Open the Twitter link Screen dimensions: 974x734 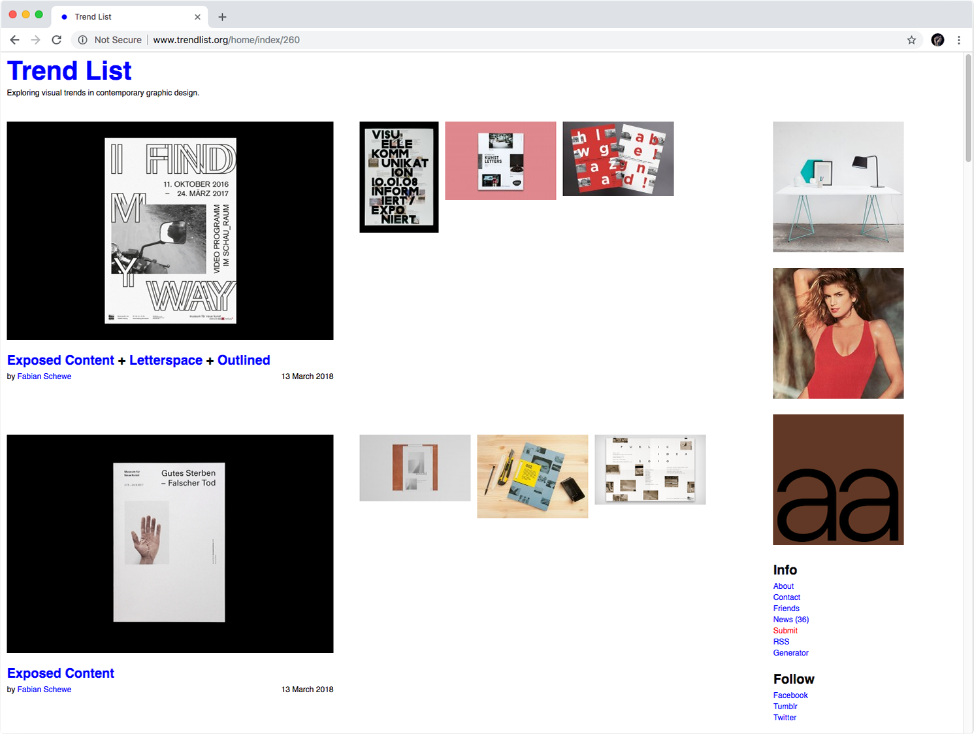(785, 718)
